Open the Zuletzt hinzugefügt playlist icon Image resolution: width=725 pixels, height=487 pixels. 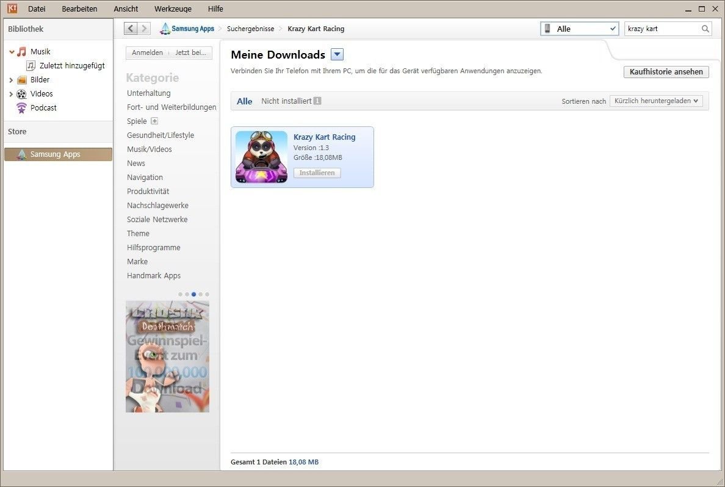click(x=31, y=66)
